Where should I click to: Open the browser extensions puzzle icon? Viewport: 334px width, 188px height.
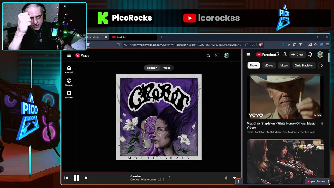pos(295,45)
